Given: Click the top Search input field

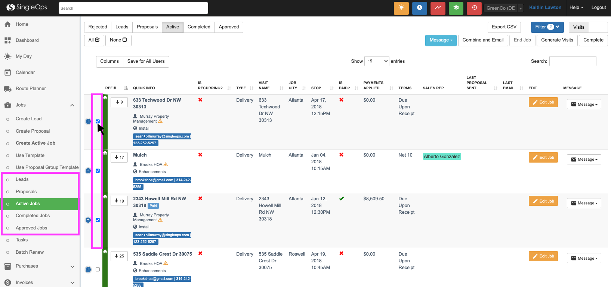Looking at the screenshot, I should click(x=133, y=8).
